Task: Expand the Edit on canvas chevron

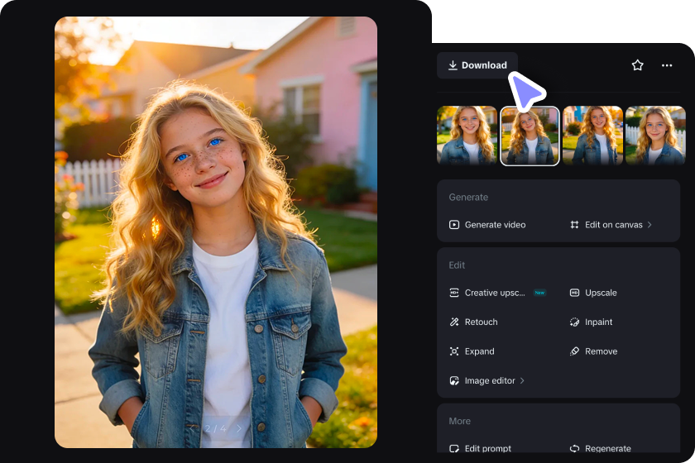Action: 649,225
